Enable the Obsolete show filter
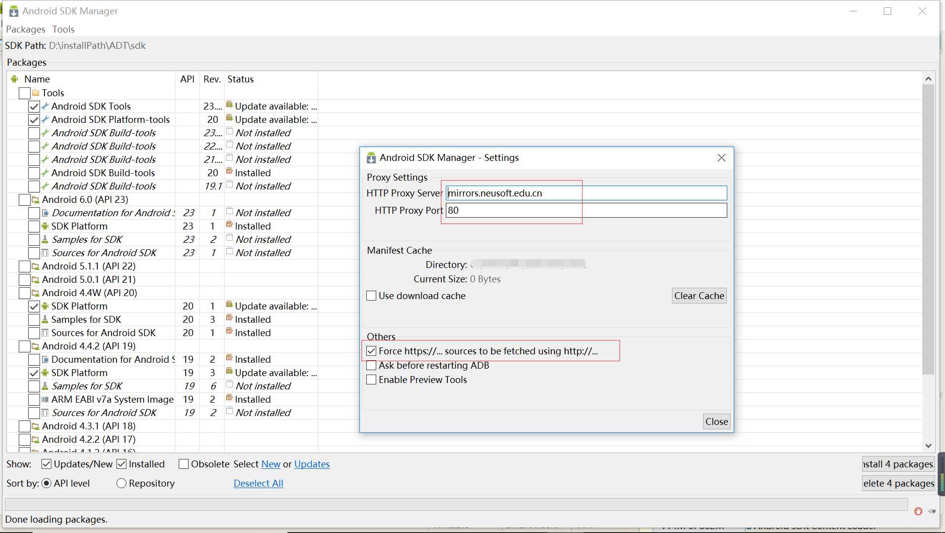Viewport: 945px width, 533px height. point(184,464)
